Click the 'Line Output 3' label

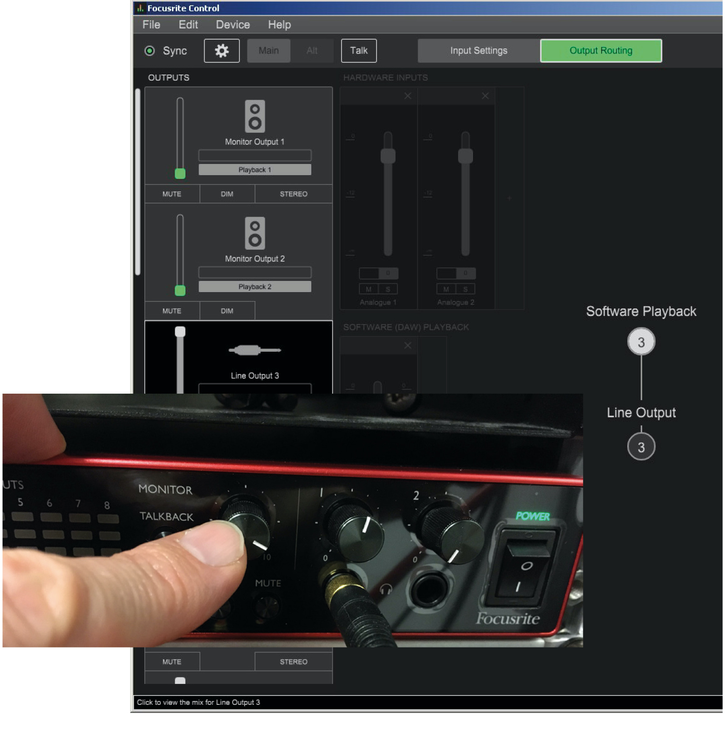[255, 375]
